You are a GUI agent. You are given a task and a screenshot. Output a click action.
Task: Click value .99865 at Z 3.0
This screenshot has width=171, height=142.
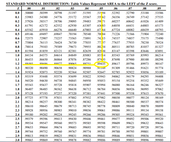coord(29,140)
